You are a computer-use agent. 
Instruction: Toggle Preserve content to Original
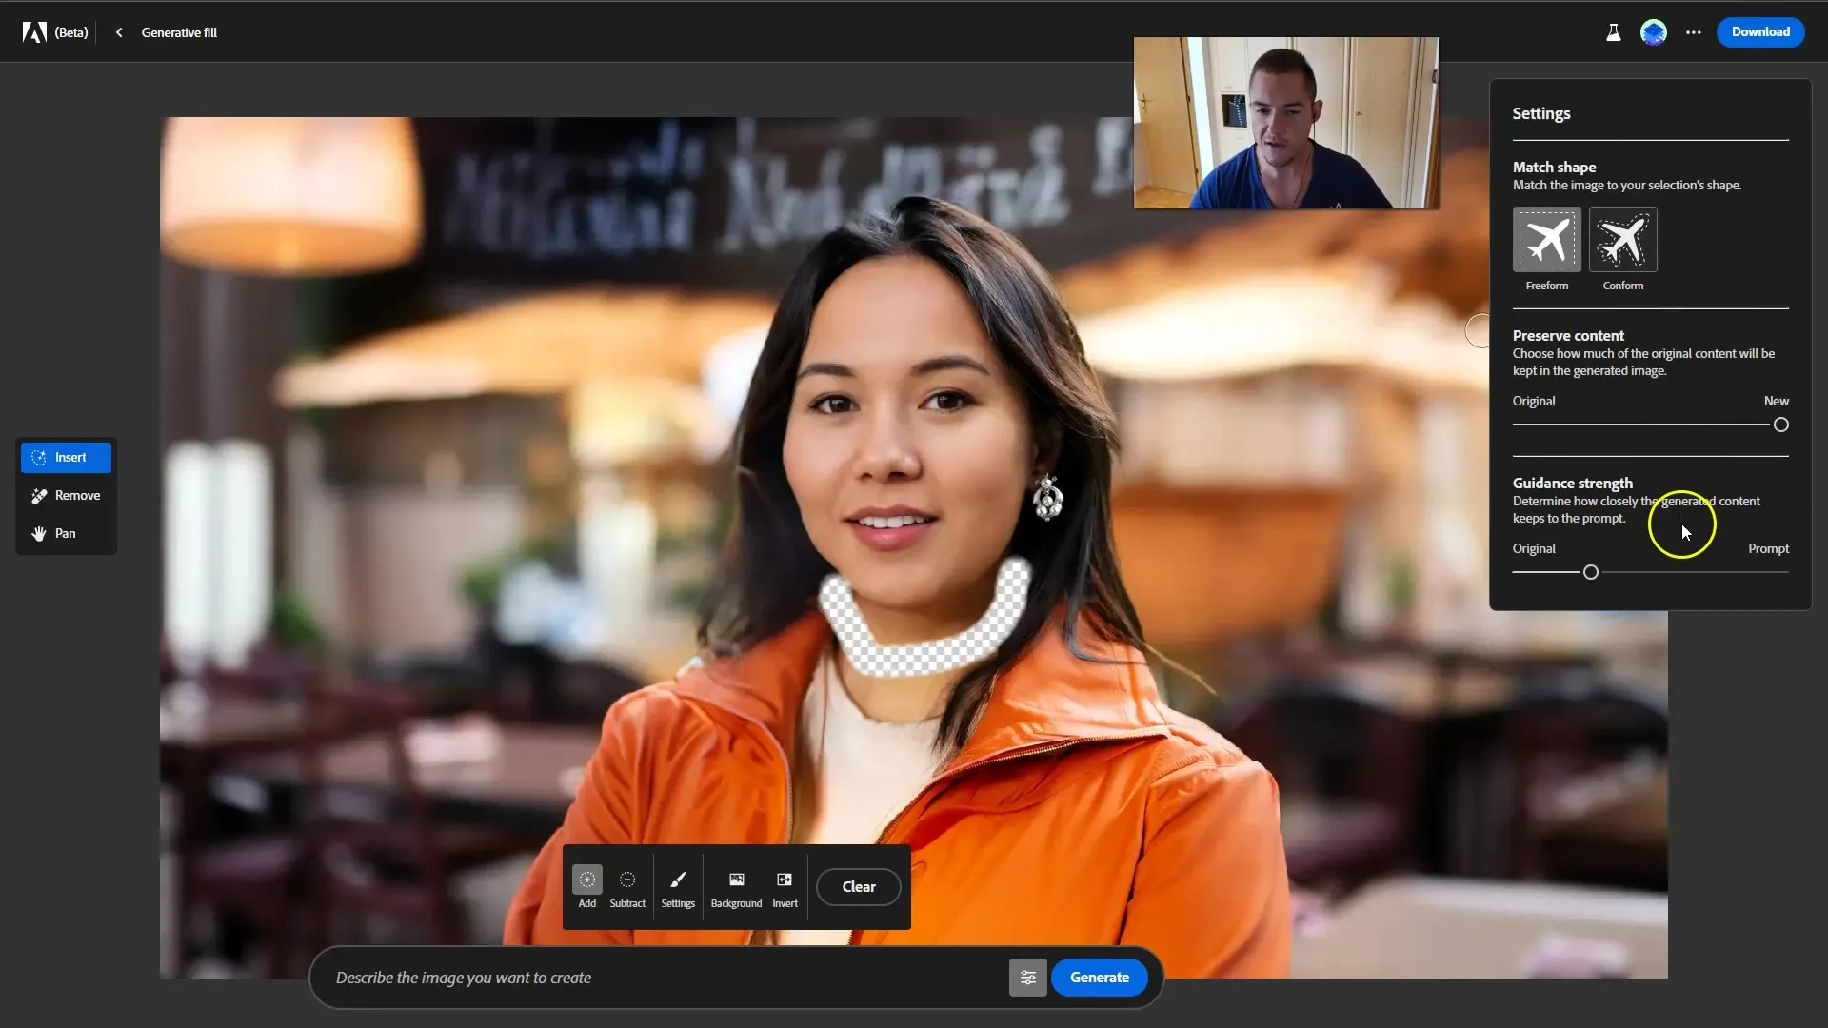(1518, 425)
